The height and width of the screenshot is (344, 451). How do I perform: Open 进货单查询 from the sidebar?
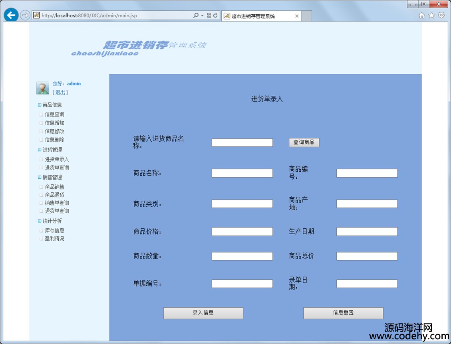pyautogui.click(x=57, y=168)
